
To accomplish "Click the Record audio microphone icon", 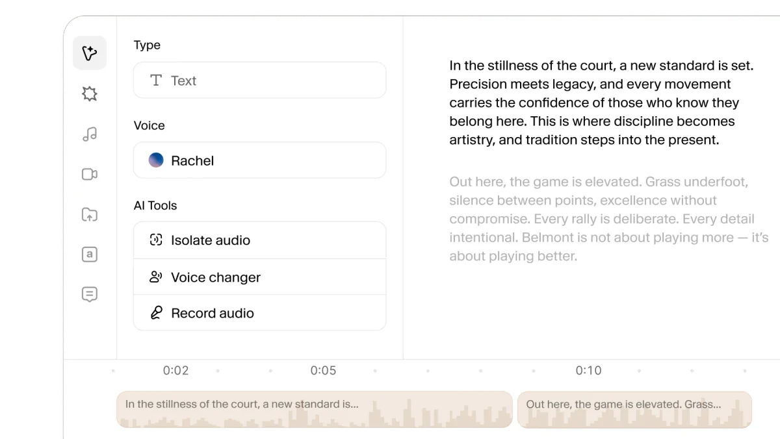I will pos(155,313).
